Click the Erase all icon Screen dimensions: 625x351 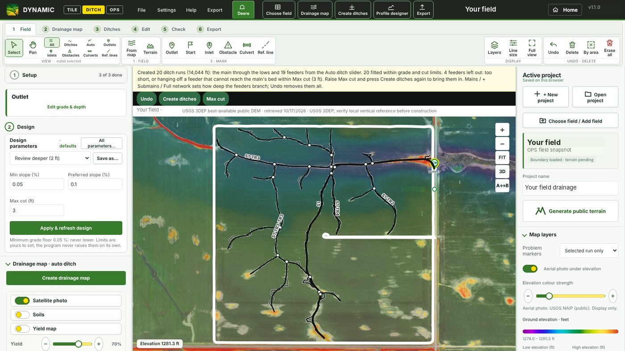610,48
